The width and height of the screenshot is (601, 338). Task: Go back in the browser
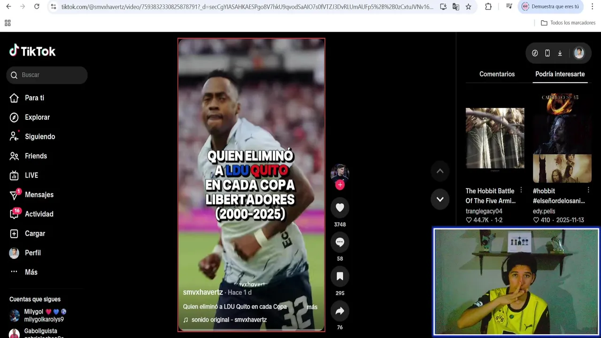click(x=8, y=7)
